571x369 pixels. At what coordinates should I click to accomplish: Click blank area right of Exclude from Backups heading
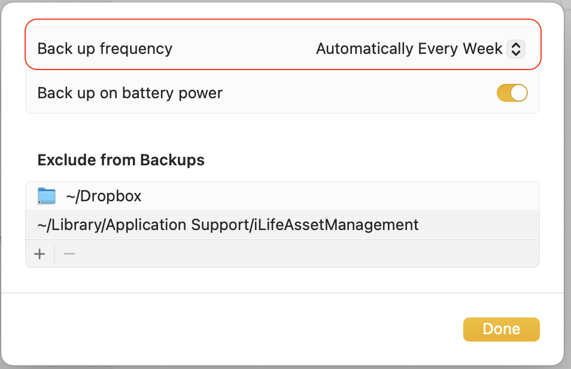(359, 160)
